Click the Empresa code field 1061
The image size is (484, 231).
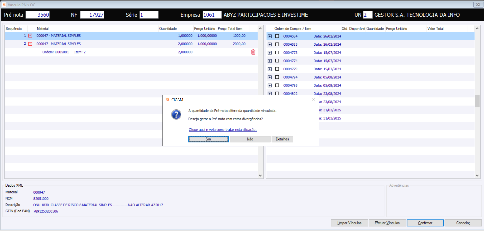212,15
